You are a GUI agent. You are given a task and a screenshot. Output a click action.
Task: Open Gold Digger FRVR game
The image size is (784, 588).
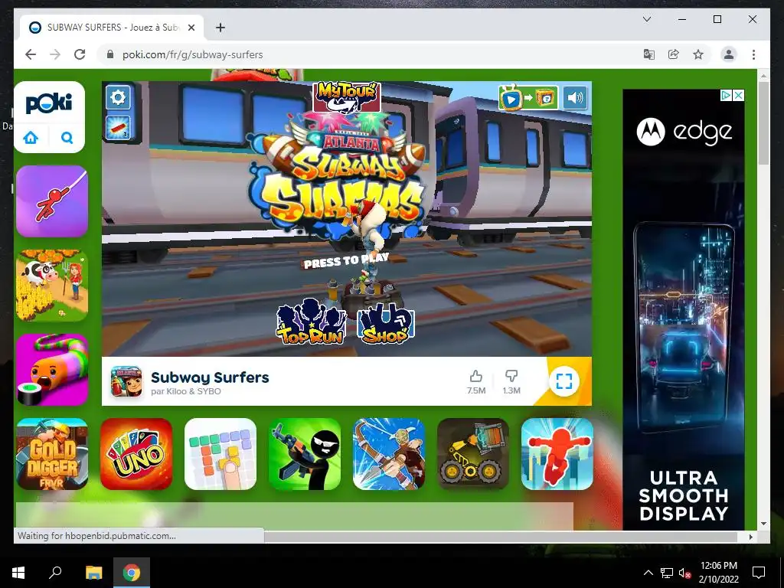click(x=52, y=454)
